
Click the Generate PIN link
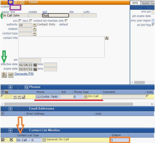[24, 74]
